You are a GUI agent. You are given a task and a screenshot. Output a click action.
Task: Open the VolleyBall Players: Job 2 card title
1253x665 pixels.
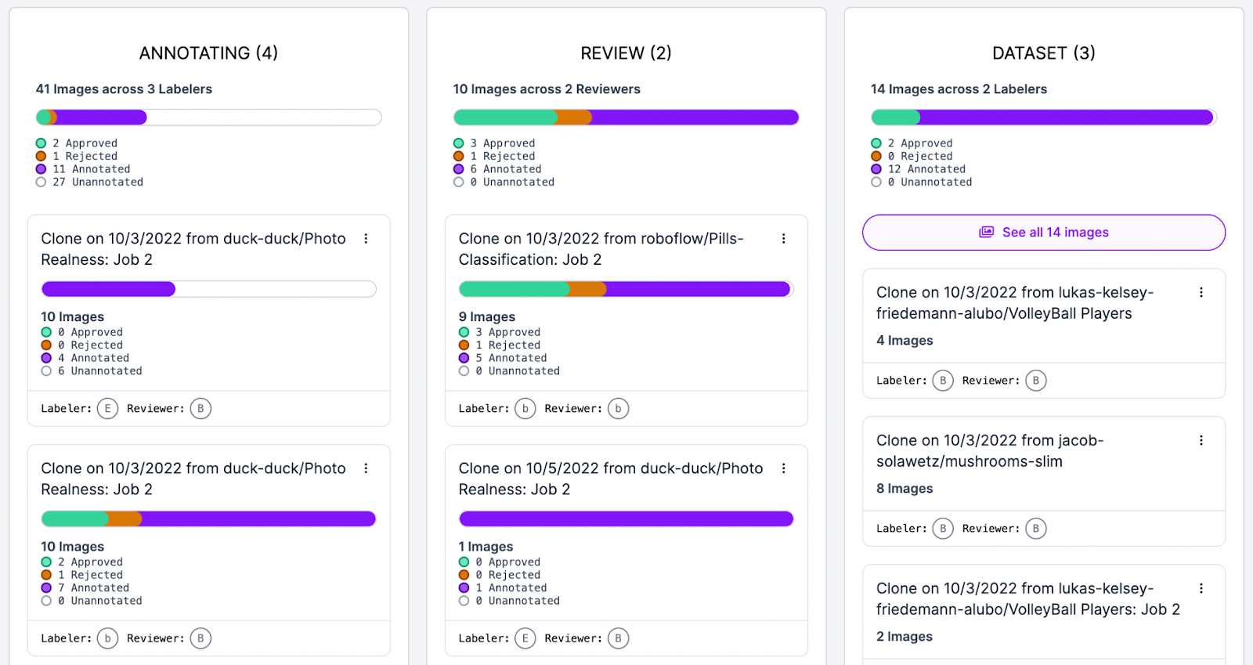pyautogui.click(x=1028, y=599)
